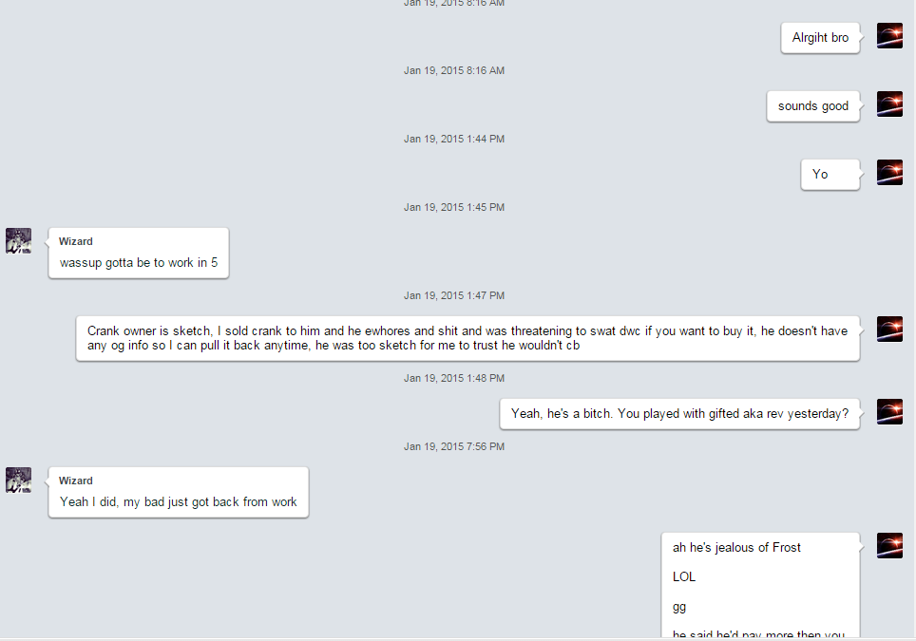Open Wizard's avatar beside 'Yeah I did' message
Screen dimensions: 916x641
pos(19,480)
